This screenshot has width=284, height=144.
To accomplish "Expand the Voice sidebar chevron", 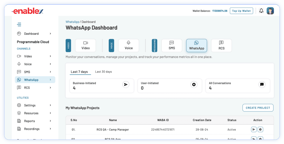I will (x=50, y=64).
